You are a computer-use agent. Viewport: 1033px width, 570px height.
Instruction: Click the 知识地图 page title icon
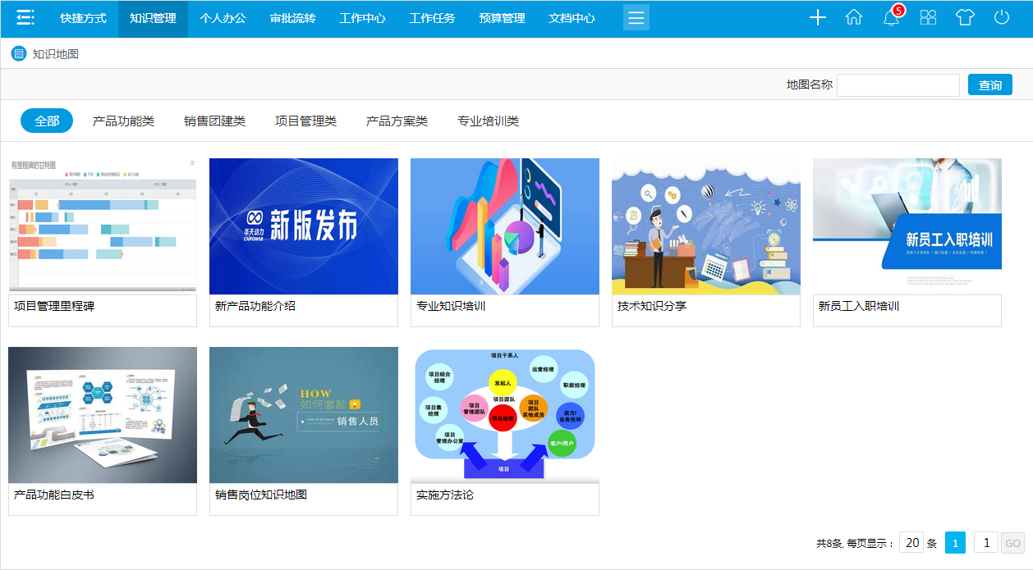[18, 52]
